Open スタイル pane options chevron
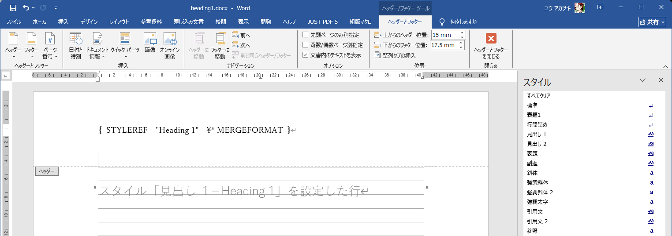 tap(642, 80)
